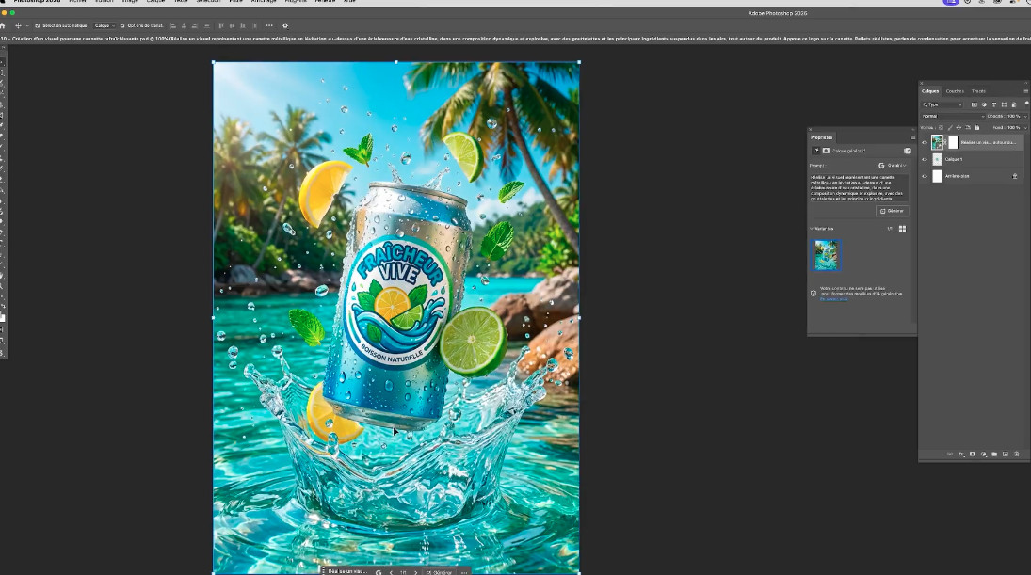Screen dimensions: 1031x575
Task: Open the Tracés tab
Action: (x=978, y=91)
